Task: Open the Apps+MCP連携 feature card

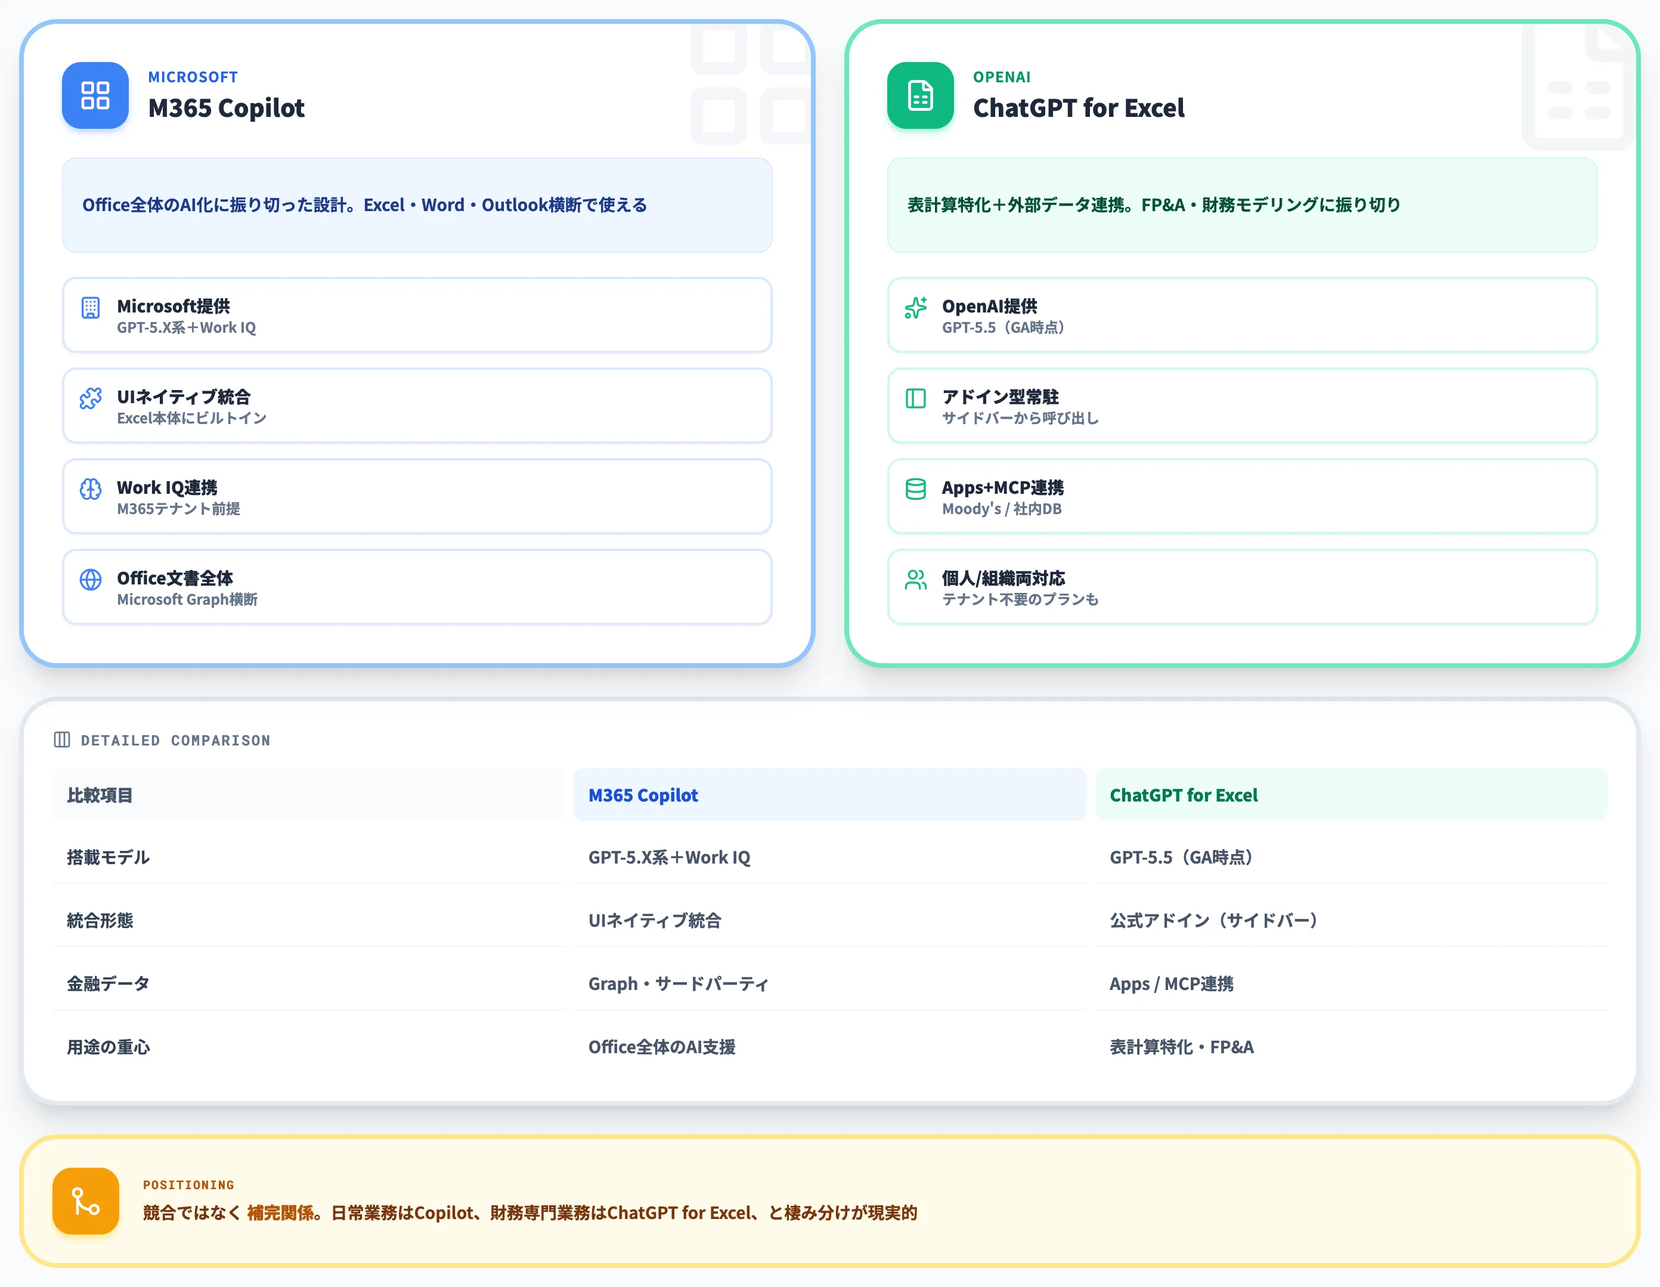Action: [x=1242, y=496]
